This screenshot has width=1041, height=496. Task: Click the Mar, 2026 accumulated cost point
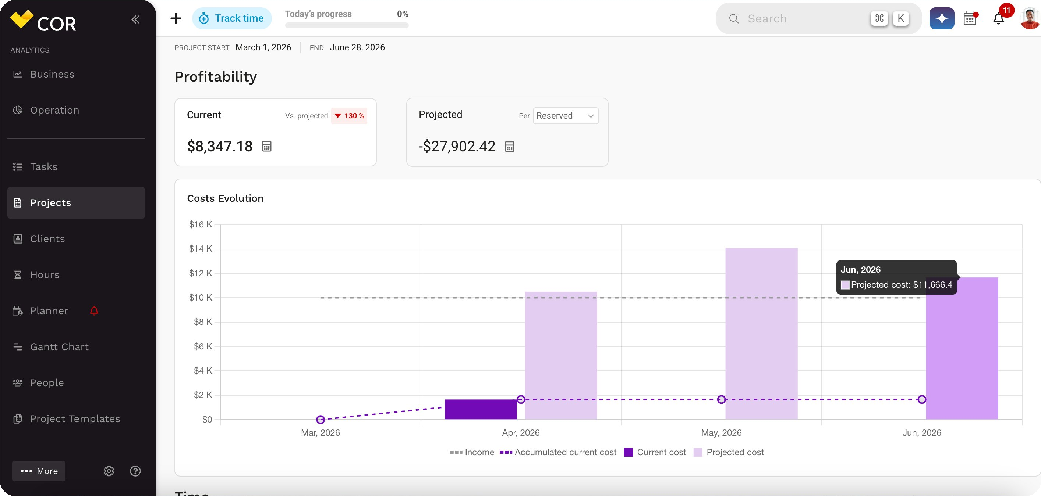[321, 419]
